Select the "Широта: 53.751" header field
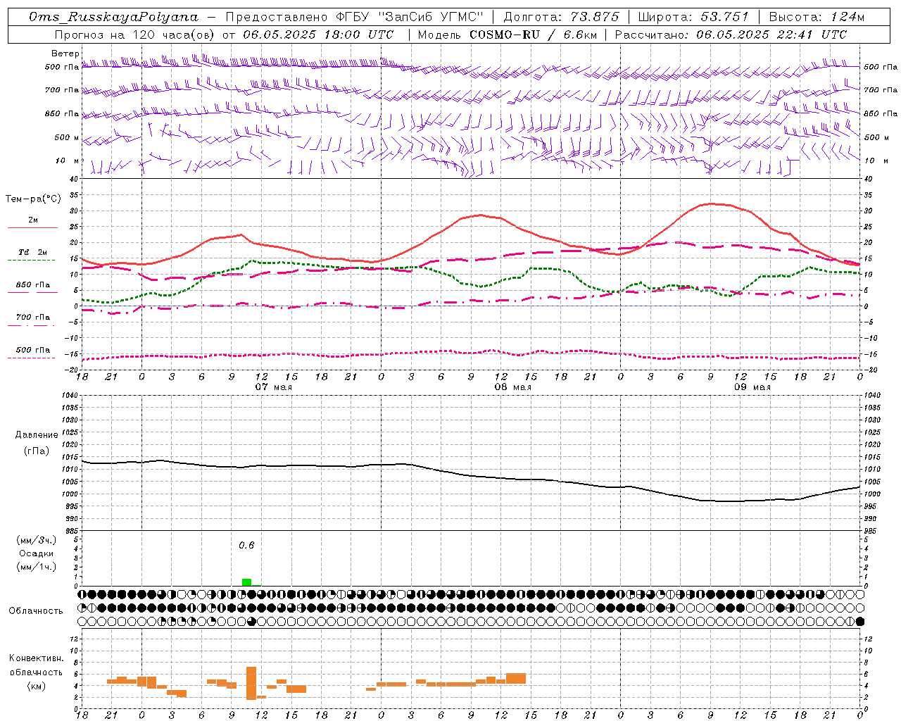 (x=693, y=17)
